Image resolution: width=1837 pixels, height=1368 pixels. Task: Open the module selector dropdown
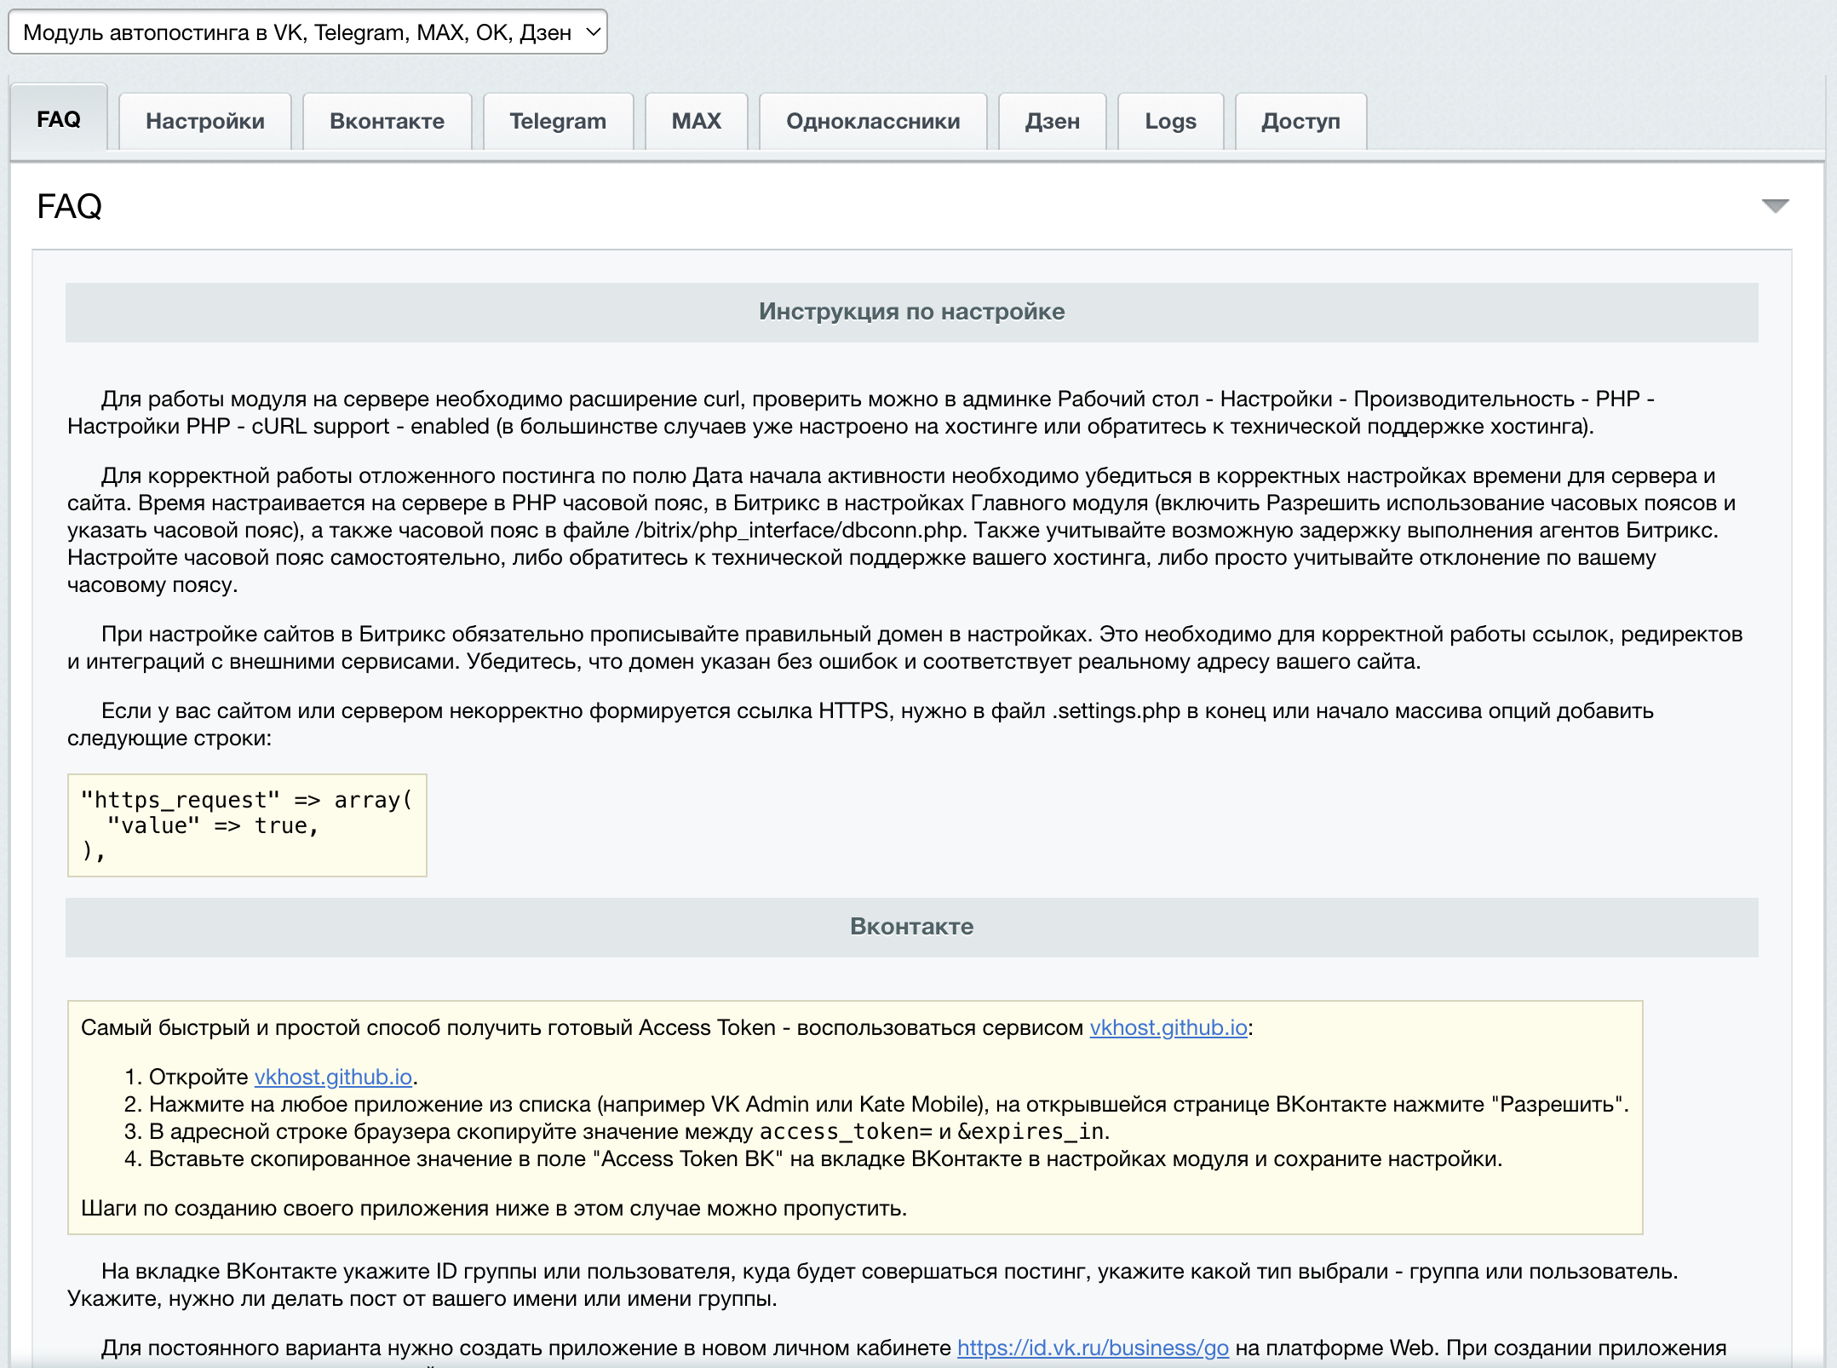point(307,32)
